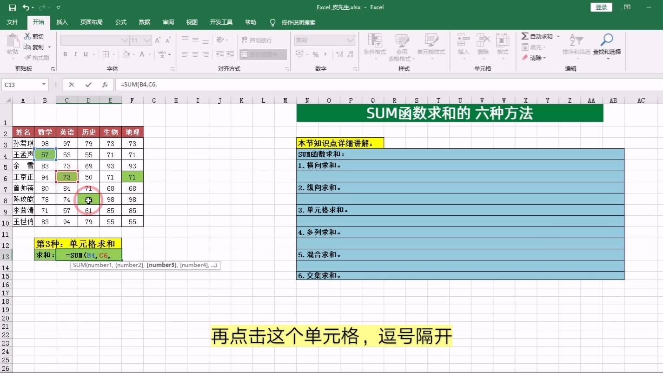
Task: Click the Font Color A icon
Action: tap(142, 54)
